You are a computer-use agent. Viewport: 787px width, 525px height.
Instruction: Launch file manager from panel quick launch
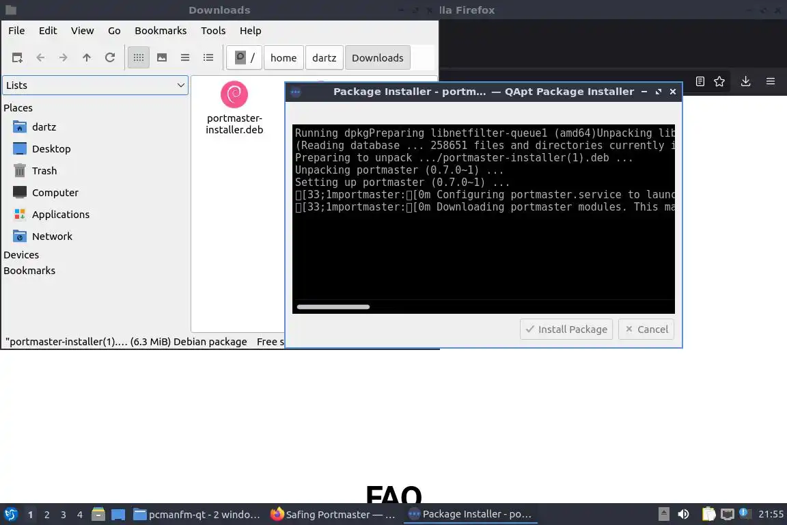tap(98, 515)
